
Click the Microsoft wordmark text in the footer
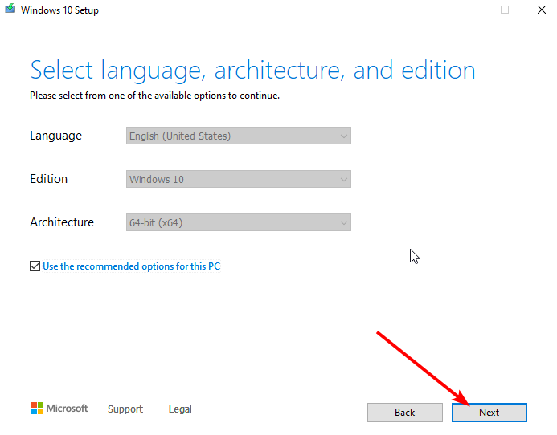[67, 409]
